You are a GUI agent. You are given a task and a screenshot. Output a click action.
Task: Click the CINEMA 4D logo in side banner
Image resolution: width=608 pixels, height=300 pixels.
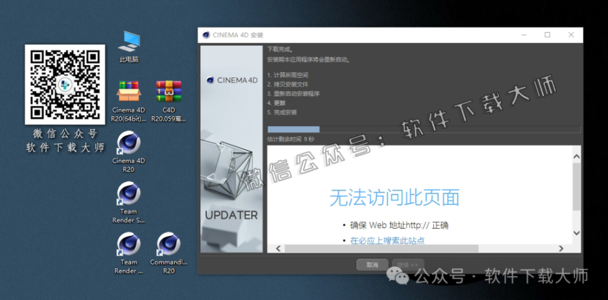point(232,80)
